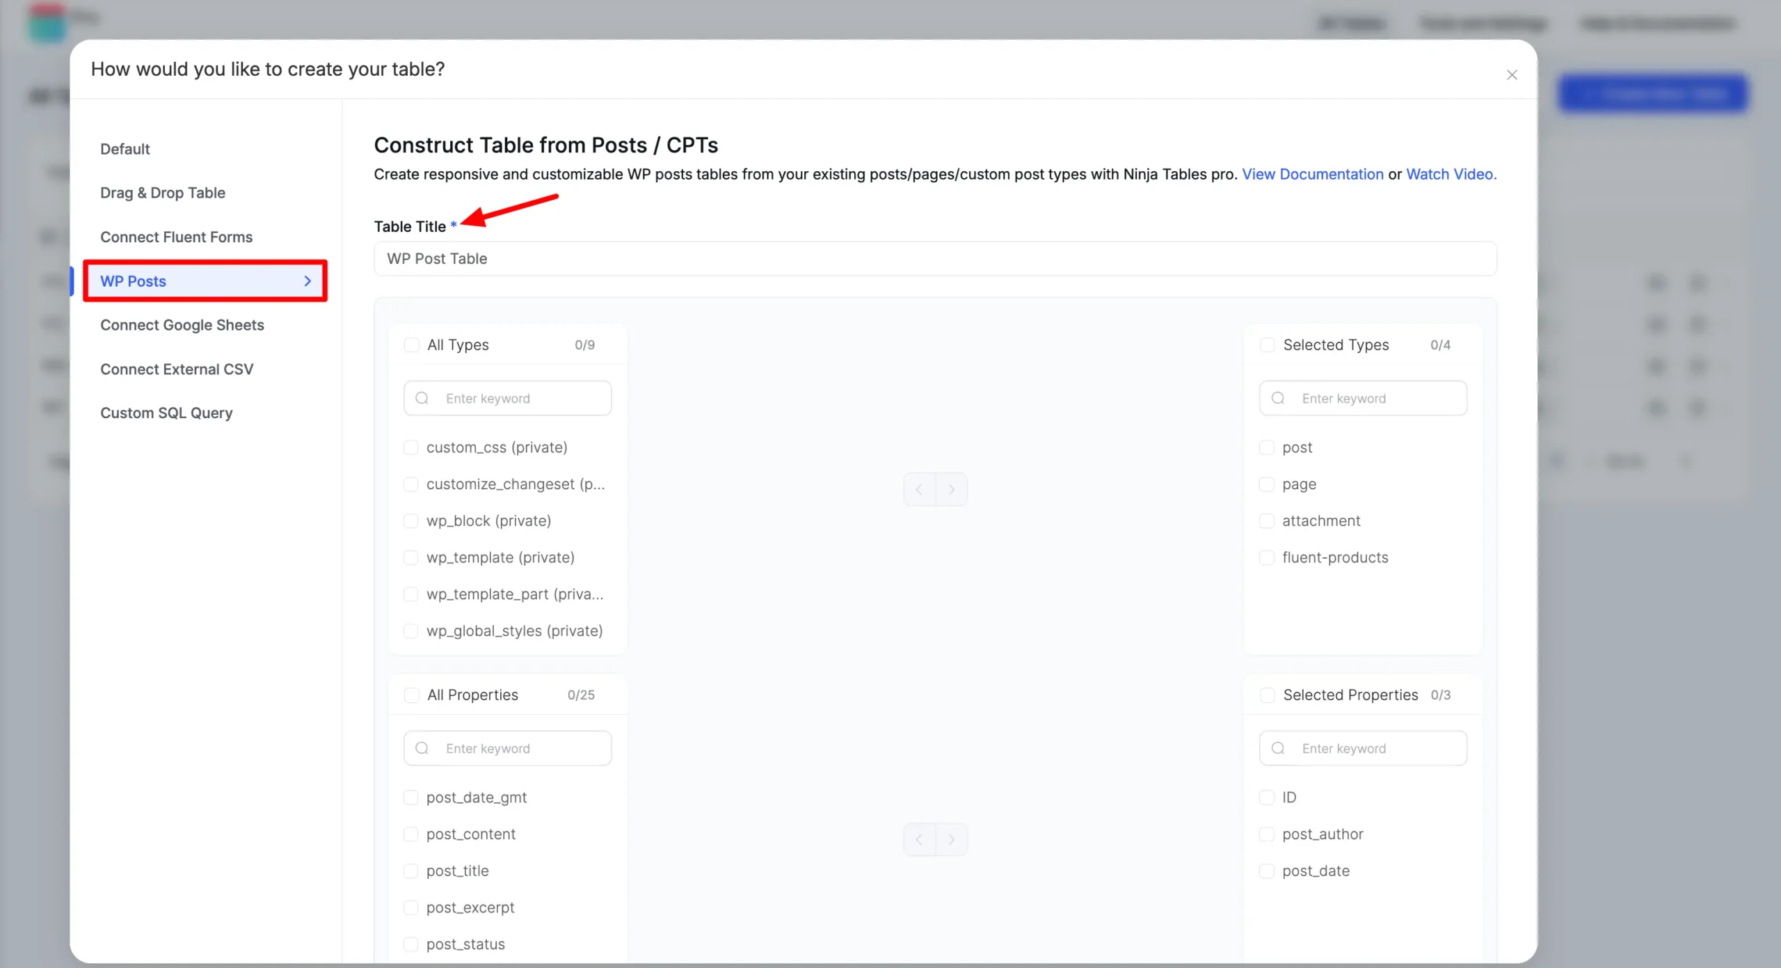Check post_content property

point(411,834)
